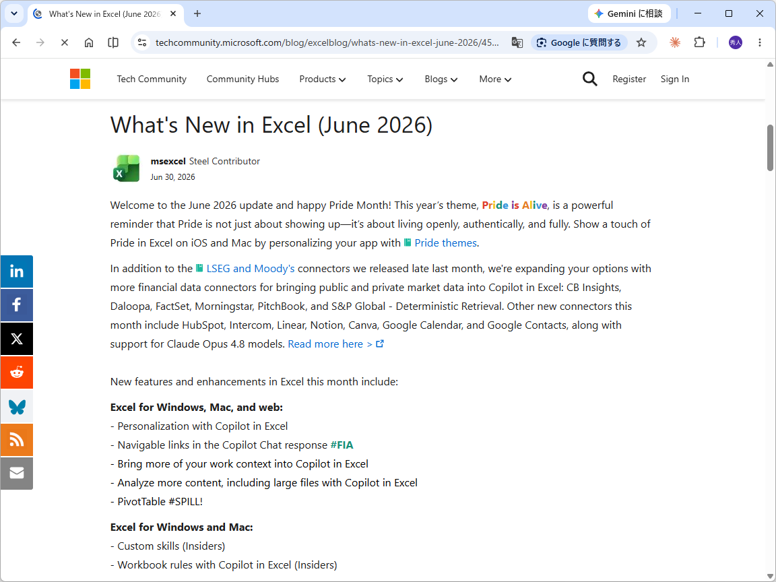
Task: Open site search magnifier icon
Action: (x=589, y=79)
